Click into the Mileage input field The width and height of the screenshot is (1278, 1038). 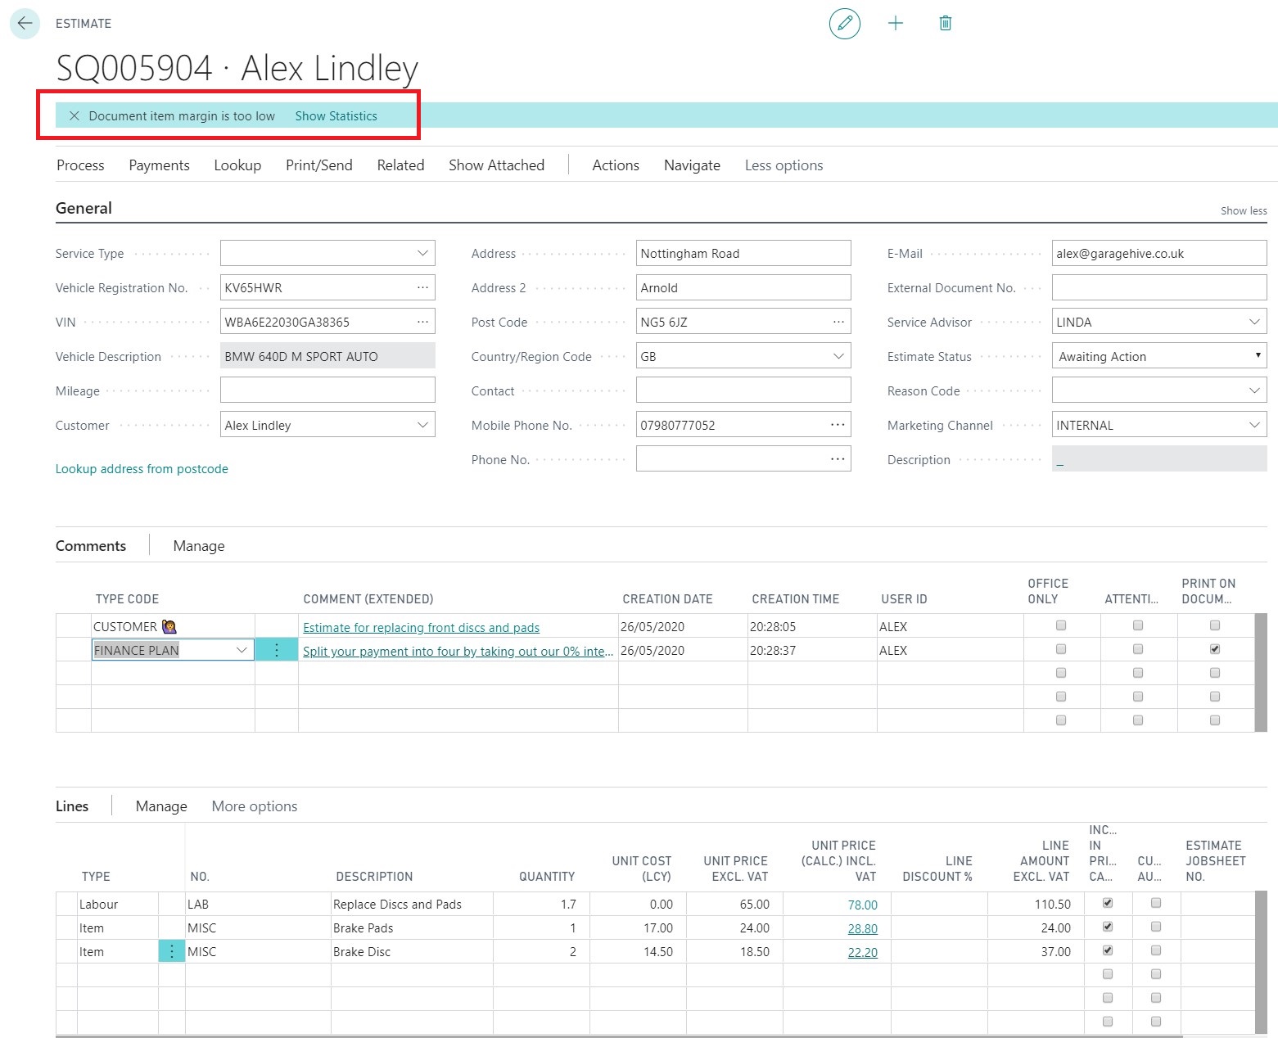coord(327,390)
